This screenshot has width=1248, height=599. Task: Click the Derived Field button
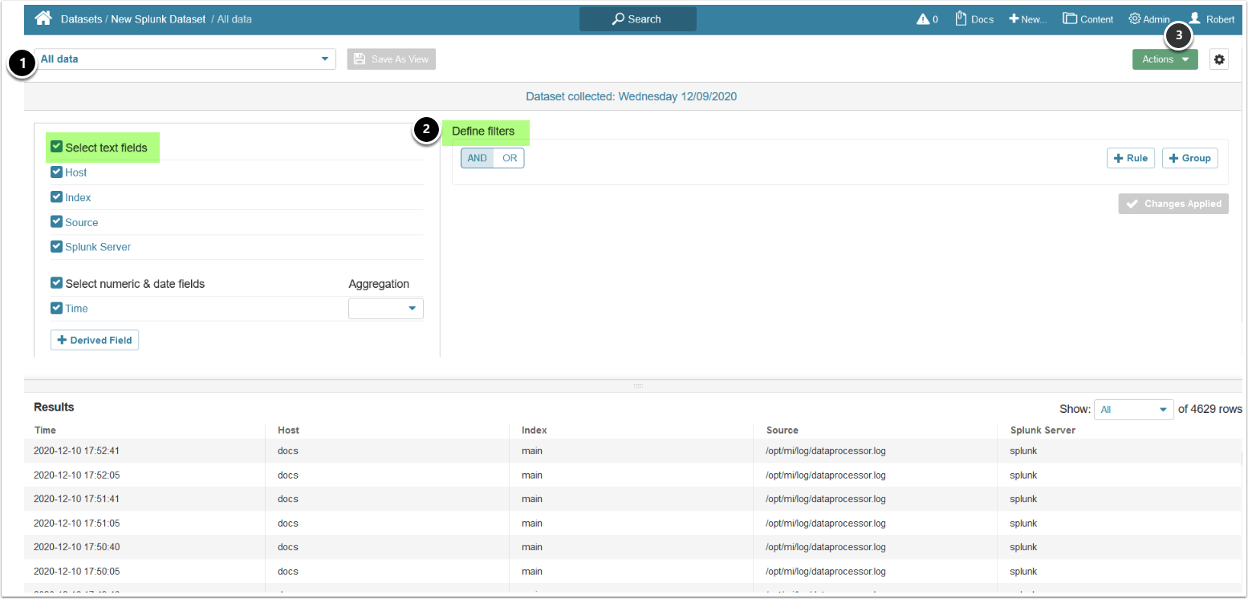[x=95, y=340]
